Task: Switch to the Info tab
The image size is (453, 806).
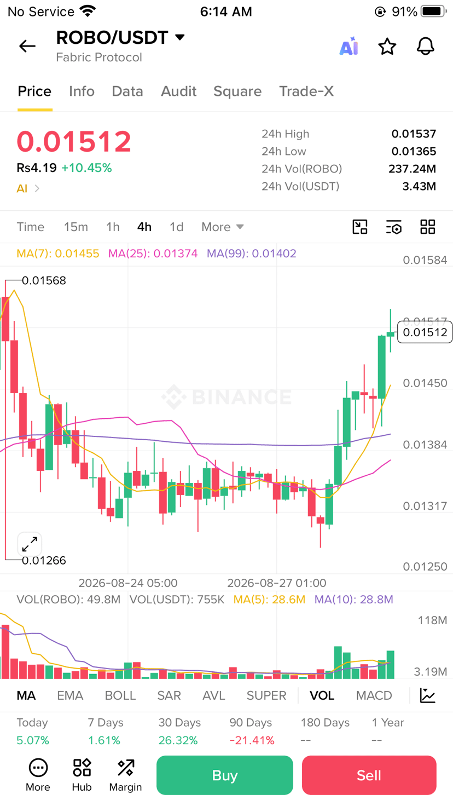Action: tap(82, 91)
